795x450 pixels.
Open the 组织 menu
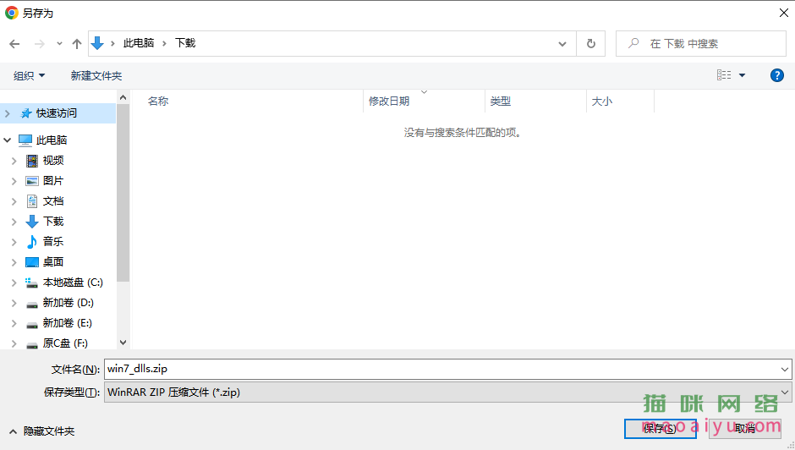[x=29, y=75]
